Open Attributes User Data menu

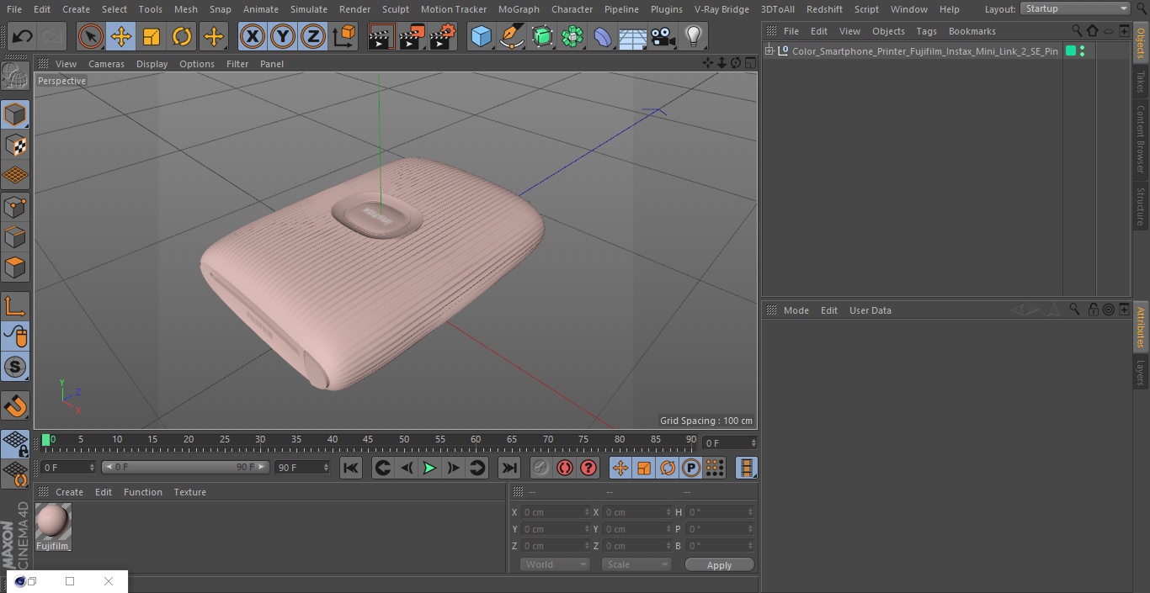coord(870,310)
